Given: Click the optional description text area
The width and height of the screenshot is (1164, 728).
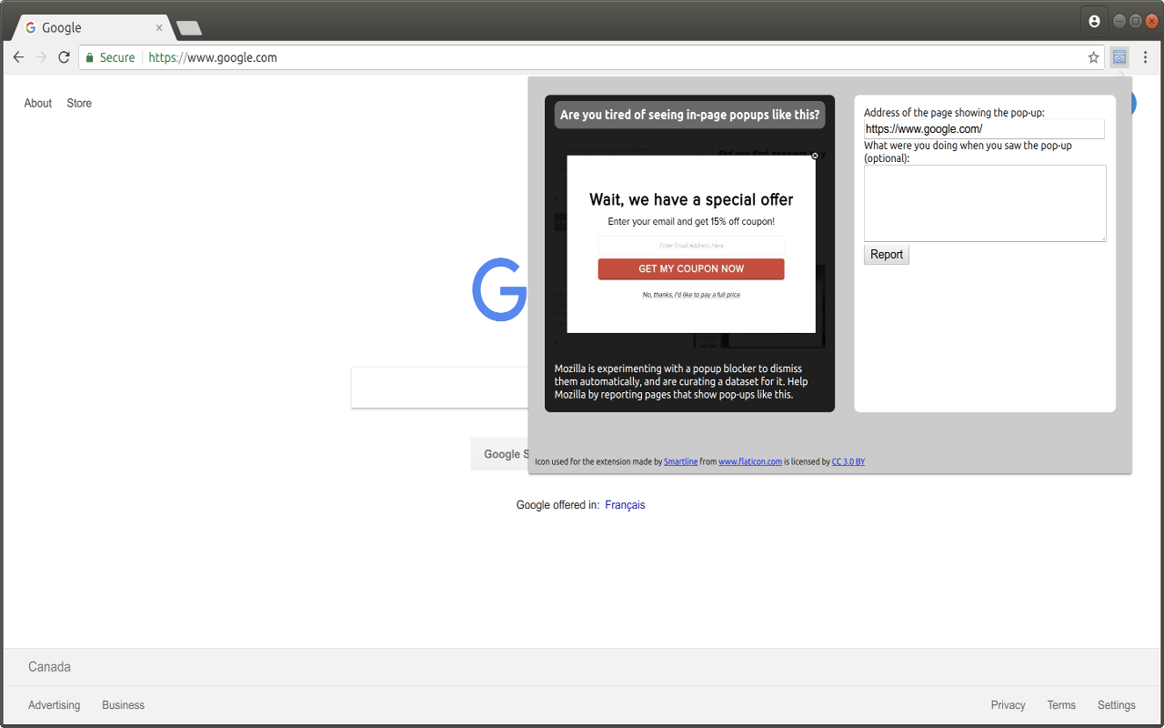Looking at the screenshot, I should click(x=985, y=202).
